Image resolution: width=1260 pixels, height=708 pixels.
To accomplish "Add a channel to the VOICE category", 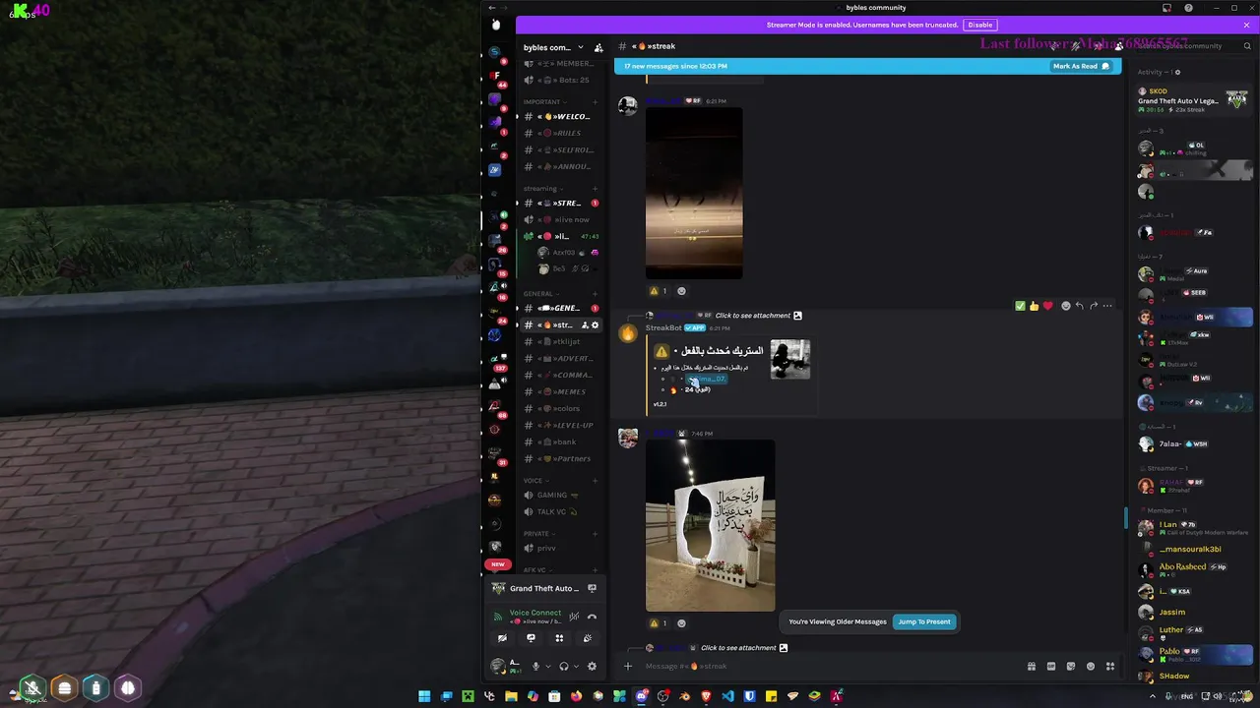I will tap(596, 481).
